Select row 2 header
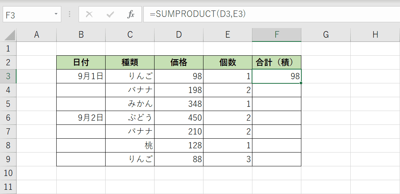 coord(8,62)
